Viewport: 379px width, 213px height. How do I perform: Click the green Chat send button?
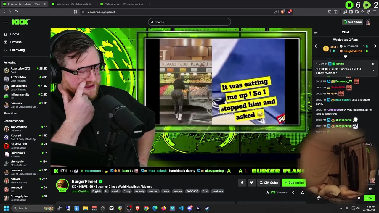pyautogui.click(x=370, y=198)
